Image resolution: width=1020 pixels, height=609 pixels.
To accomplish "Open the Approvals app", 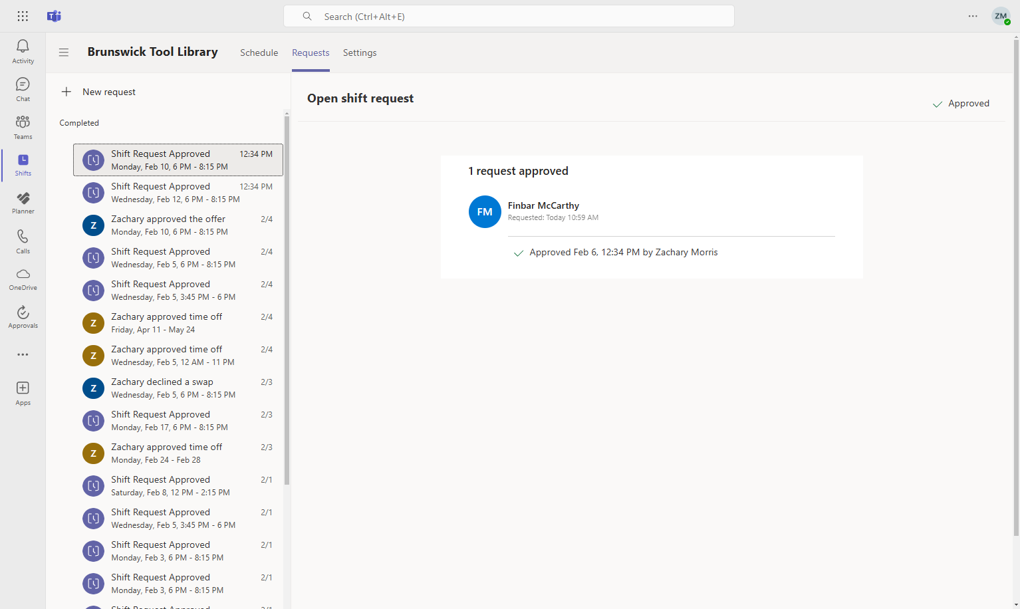I will coord(23,317).
